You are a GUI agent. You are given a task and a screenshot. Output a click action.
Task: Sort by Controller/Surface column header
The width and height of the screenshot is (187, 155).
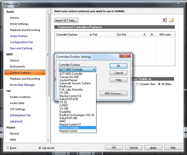point(72,35)
